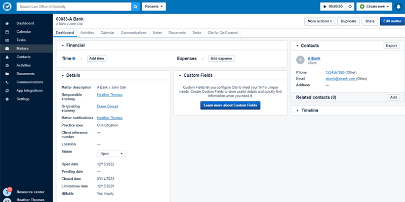
Task: Collapse the Financial section
Action: pos(62,45)
